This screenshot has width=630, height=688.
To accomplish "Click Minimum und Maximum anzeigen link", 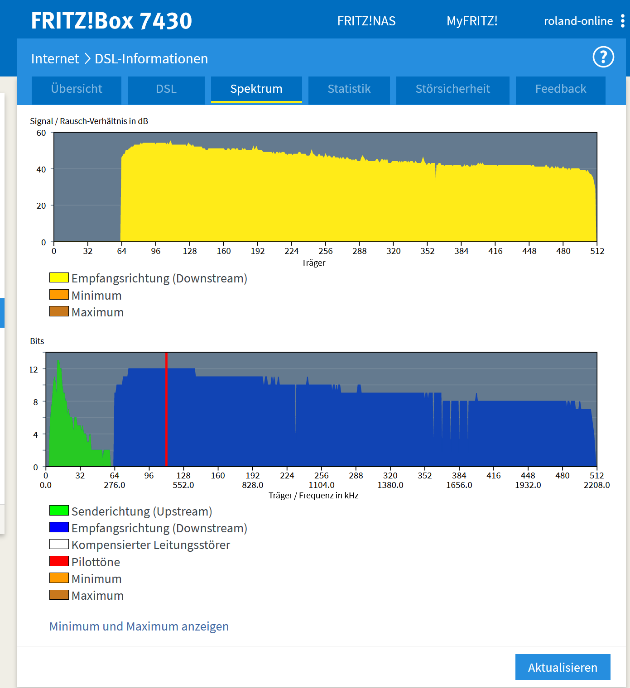I will 139,626.
